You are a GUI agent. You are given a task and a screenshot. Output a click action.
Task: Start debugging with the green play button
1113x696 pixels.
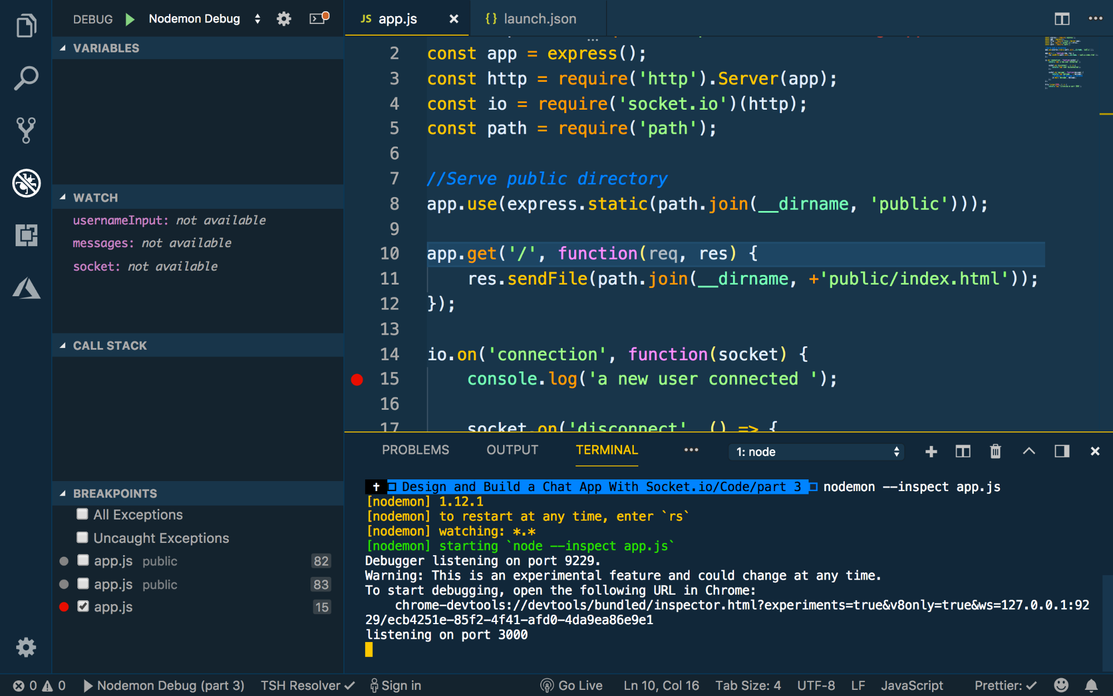pos(130,18)
